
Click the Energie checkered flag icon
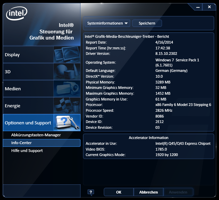tap(67, 106)
